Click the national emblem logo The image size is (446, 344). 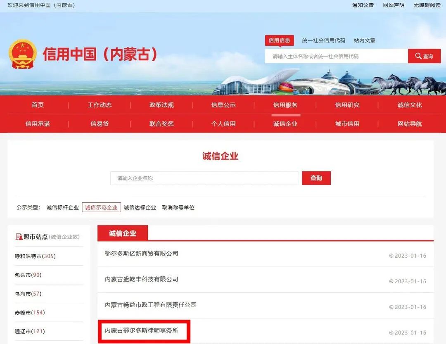pos(23,54)
